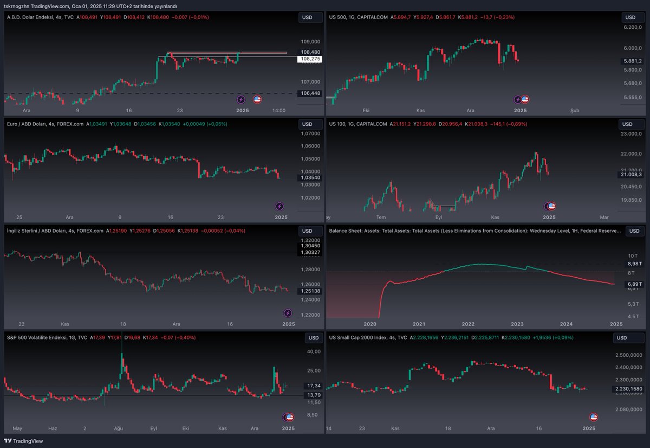Open the US flag event icon on US 100 chart
Screen dimensions: 650x448
coord(551,206)
